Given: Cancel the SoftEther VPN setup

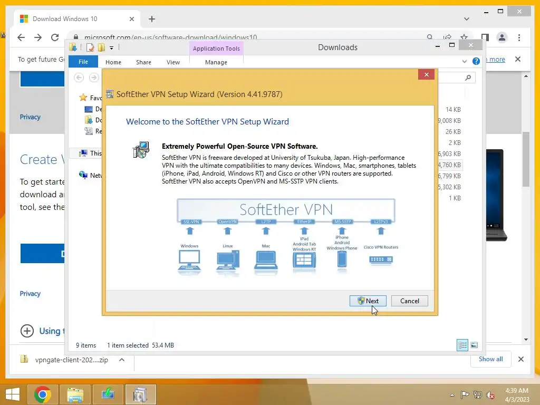Looking at the screenshot, I should (409, 301).
